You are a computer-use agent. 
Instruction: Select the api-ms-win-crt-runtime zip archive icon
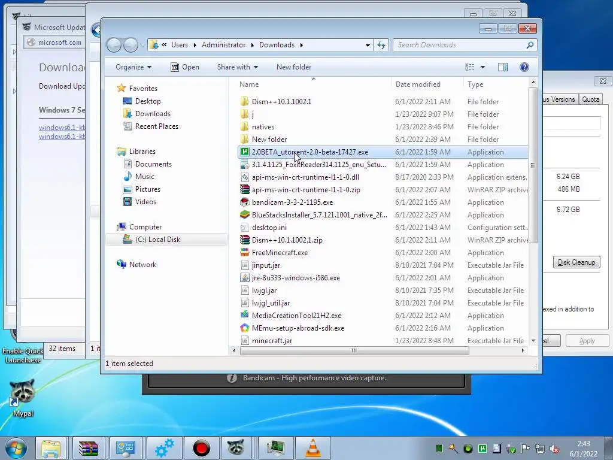(x=245, y=190)
